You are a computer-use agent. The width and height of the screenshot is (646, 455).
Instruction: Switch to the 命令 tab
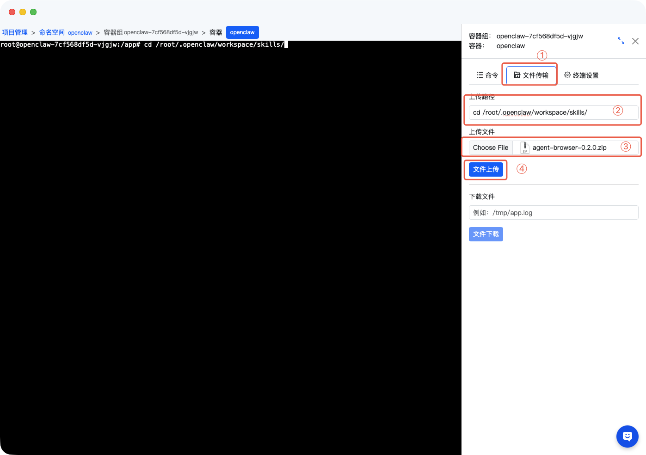(x=487, y=75)
